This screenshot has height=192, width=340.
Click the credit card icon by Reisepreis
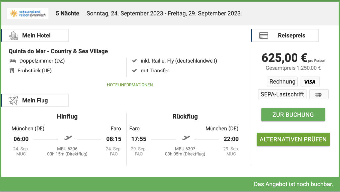point(264,35)
